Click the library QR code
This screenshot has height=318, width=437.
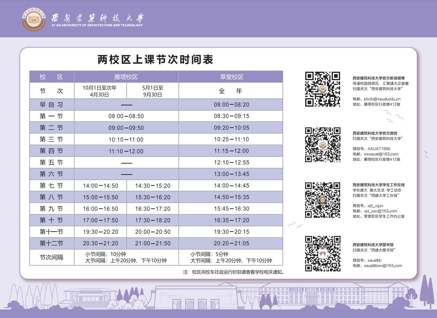point(322,253)
